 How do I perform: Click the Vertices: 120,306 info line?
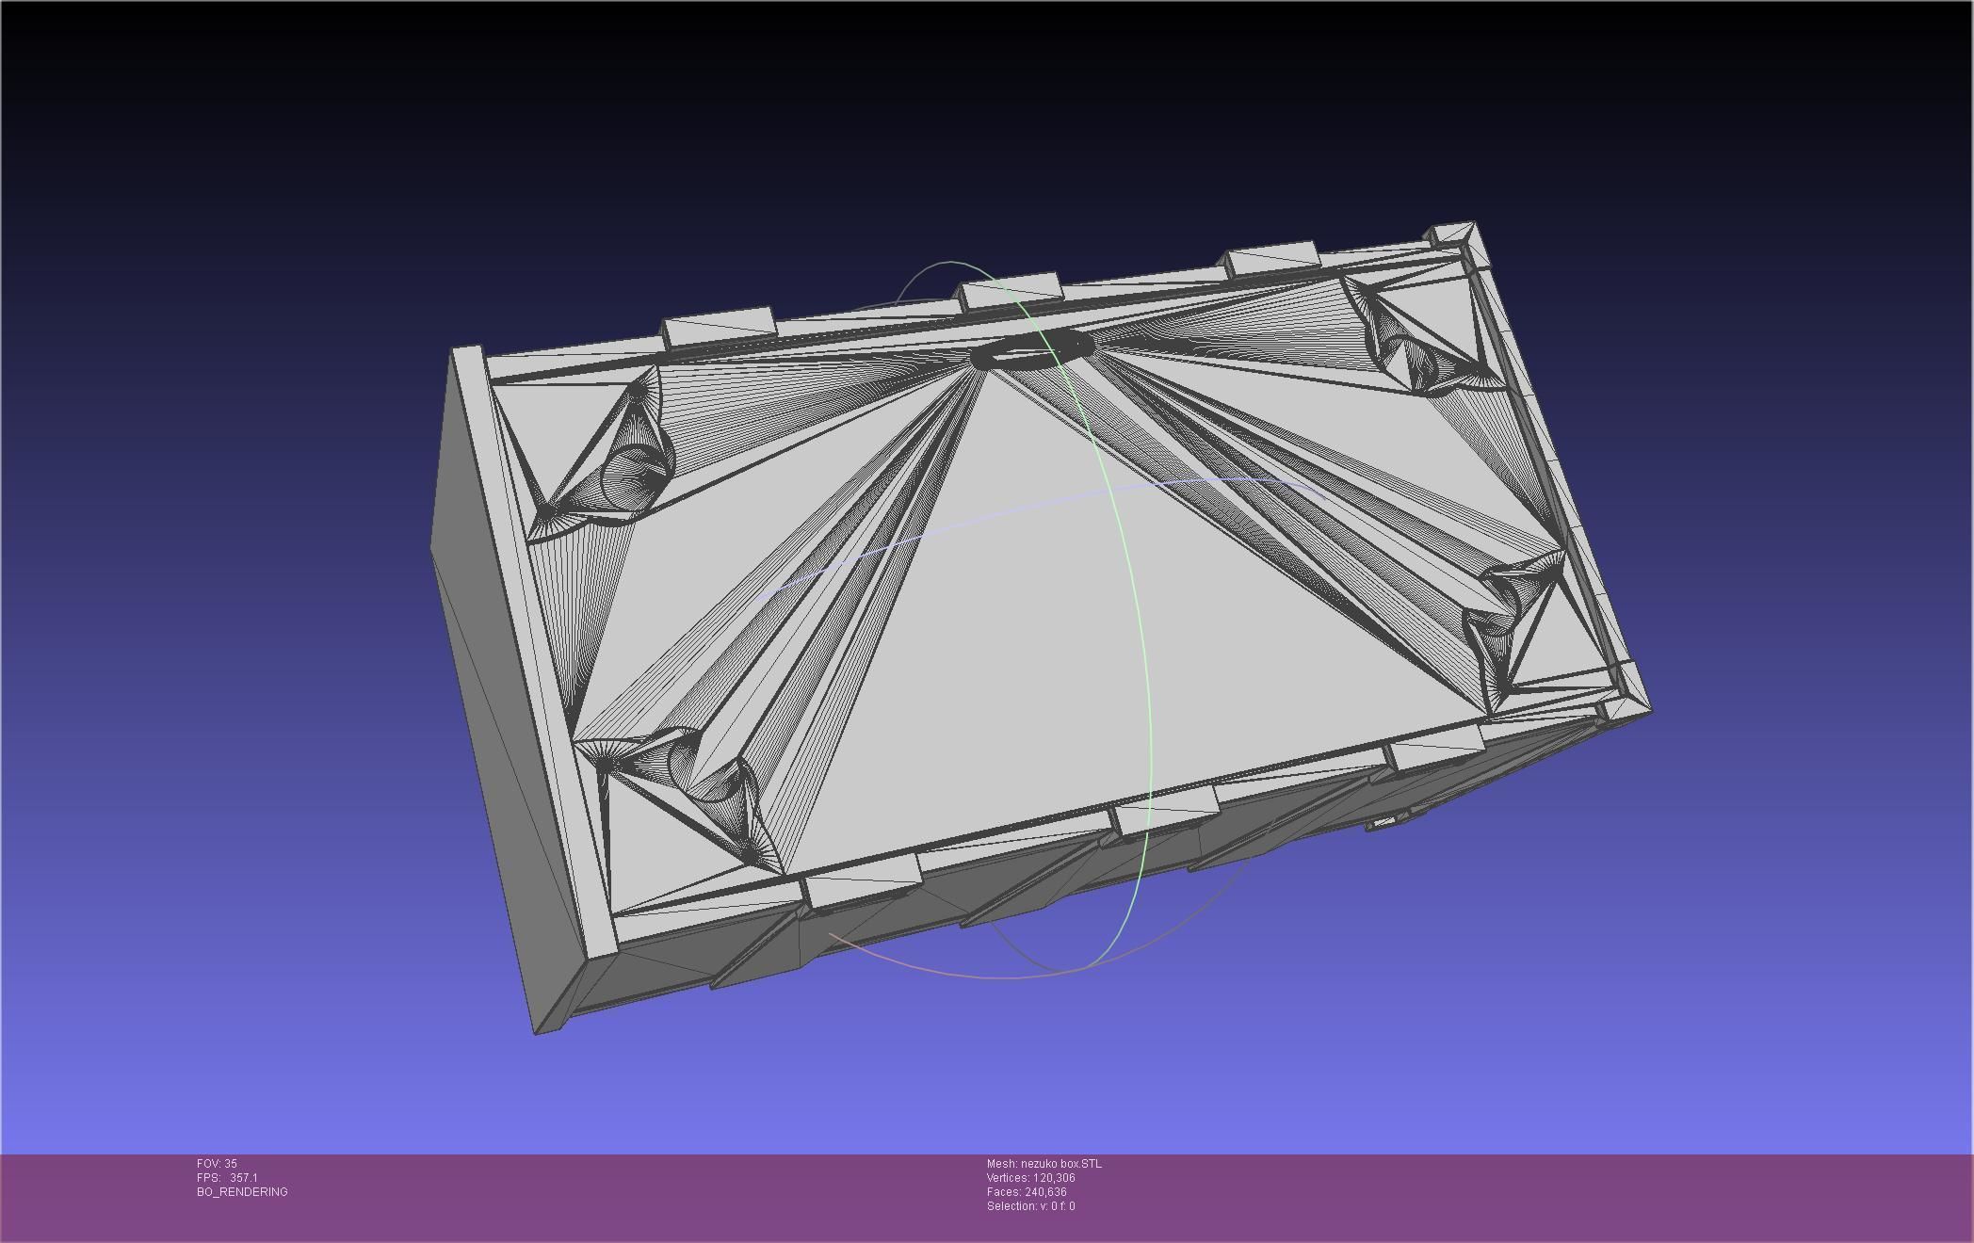coord(1030,1178)
